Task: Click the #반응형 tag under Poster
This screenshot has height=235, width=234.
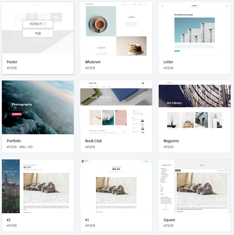Action: pyautogui.click(x=12, y=68)
